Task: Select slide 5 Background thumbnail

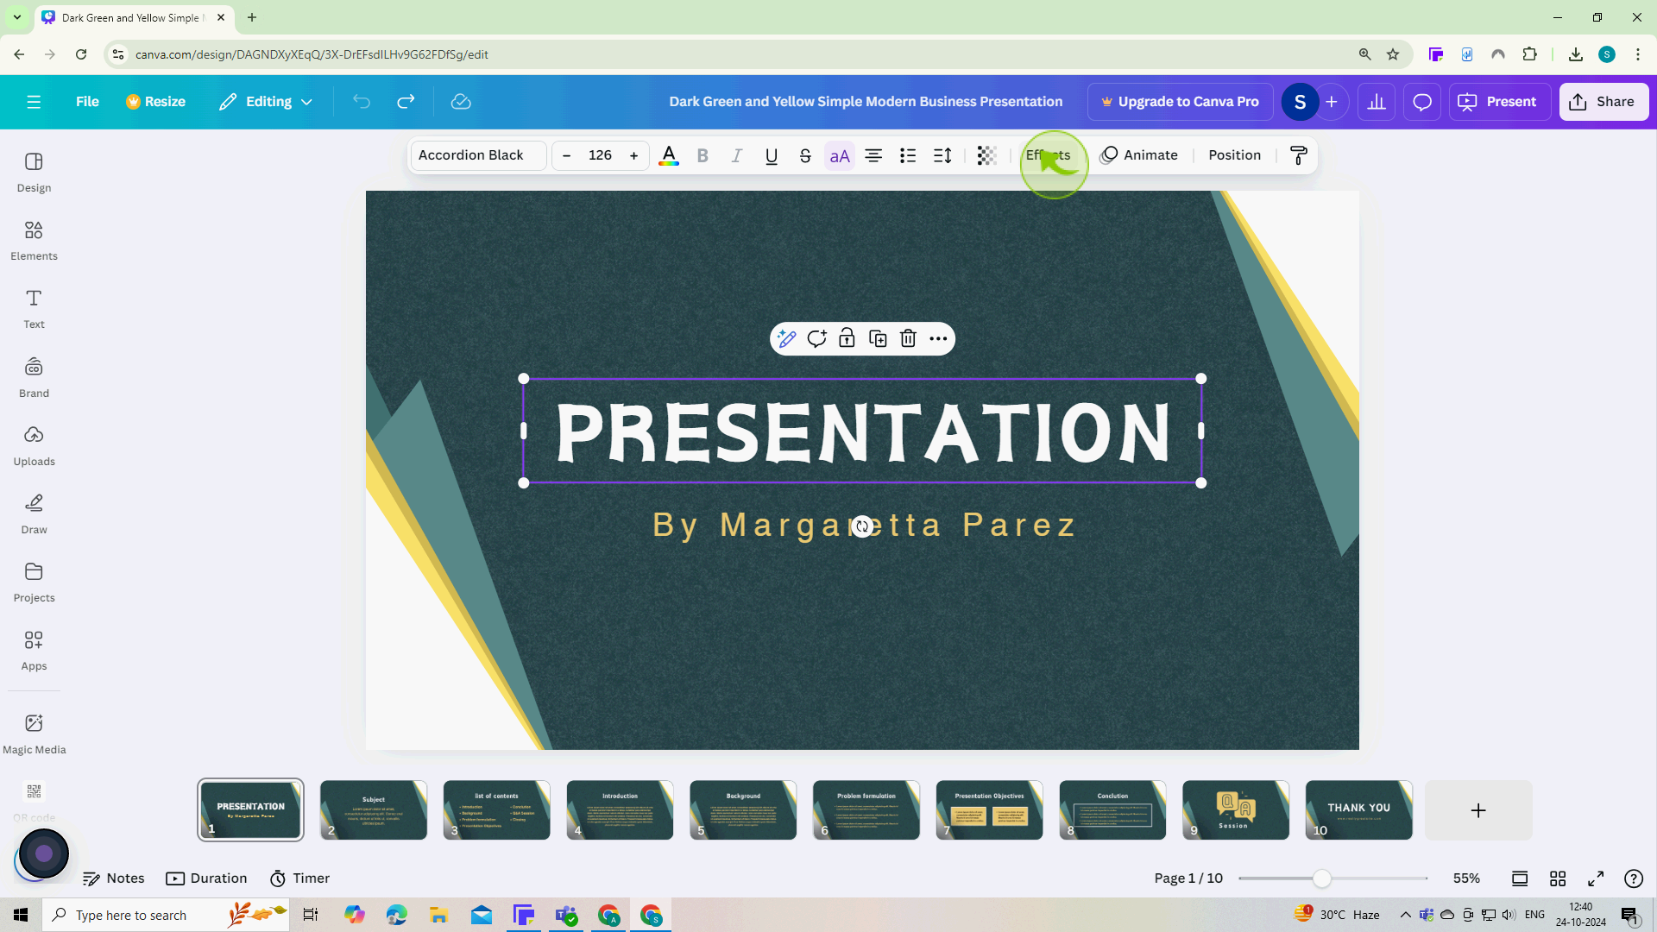Action: (743, 809)
